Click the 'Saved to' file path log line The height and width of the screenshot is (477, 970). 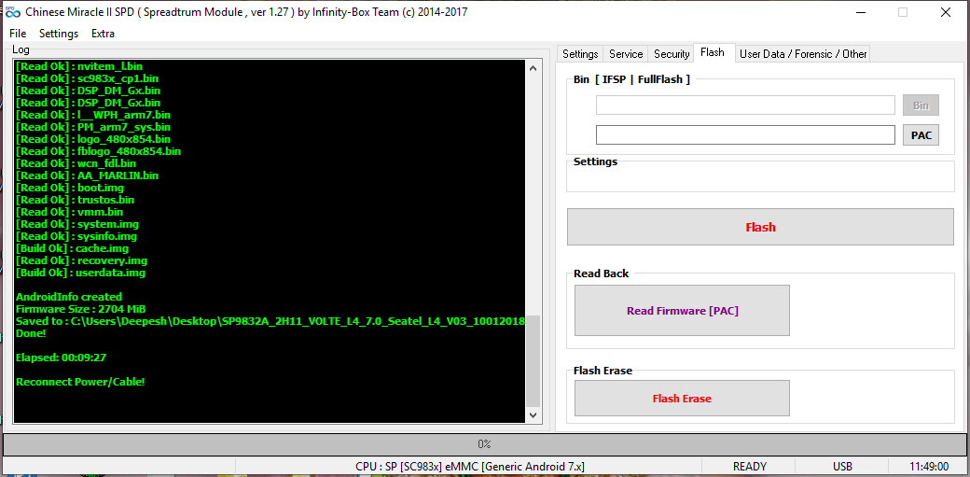(x=270, y=321)
